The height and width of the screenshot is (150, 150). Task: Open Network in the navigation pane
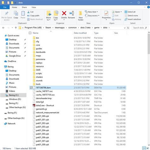point(10,124)
